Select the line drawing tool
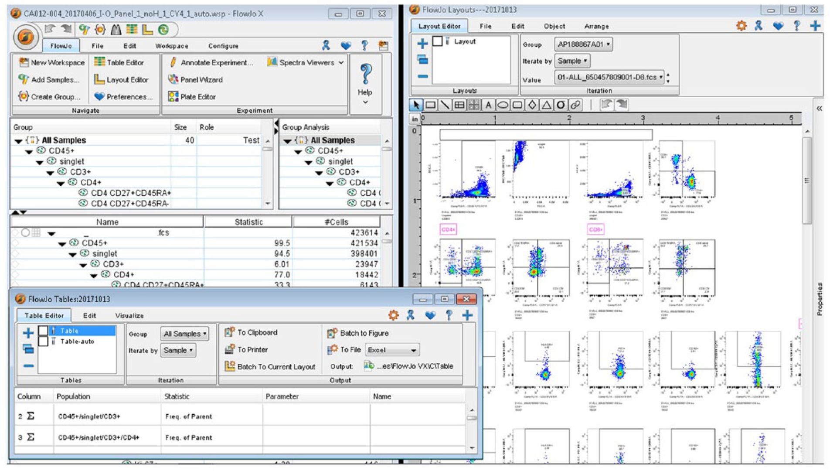830x471 pixels. click(445, 105)
